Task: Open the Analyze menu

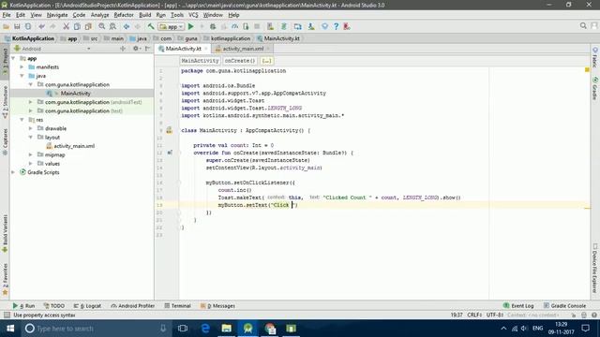Action: coord(100,15)
